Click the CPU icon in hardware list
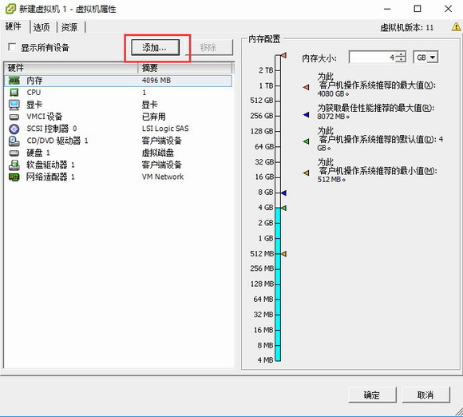This screenshot has height=417, width=463. point(14,93)
